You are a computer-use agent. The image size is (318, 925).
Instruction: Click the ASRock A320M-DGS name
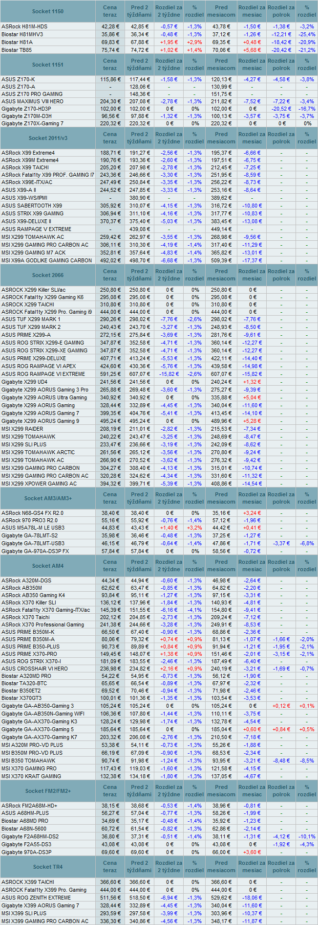tap(26, 580)
